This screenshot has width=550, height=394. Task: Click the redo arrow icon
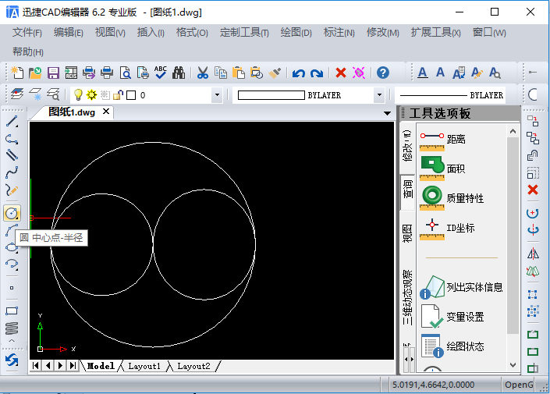(x=317, y=73)
